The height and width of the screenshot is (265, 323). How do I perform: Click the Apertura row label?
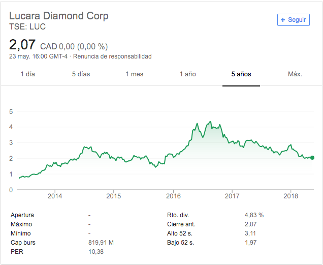(x=22, y=215)
